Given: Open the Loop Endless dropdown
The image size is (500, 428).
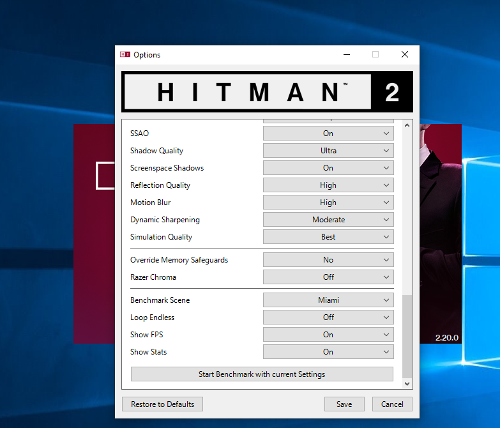Looking at the screenshot, I should (x=328, y=317).
